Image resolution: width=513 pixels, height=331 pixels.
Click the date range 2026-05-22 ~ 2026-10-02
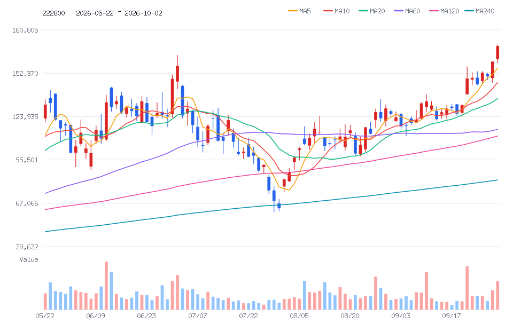pyautogui.click(x=119, y=13)
